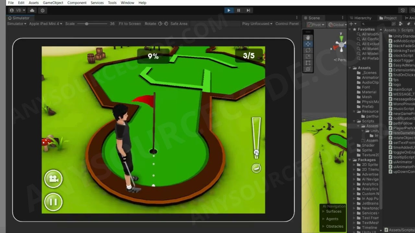The width and height of the screenshot is (415, 233).
Task: Open the Shader folder
Action: tap(365, 145)
